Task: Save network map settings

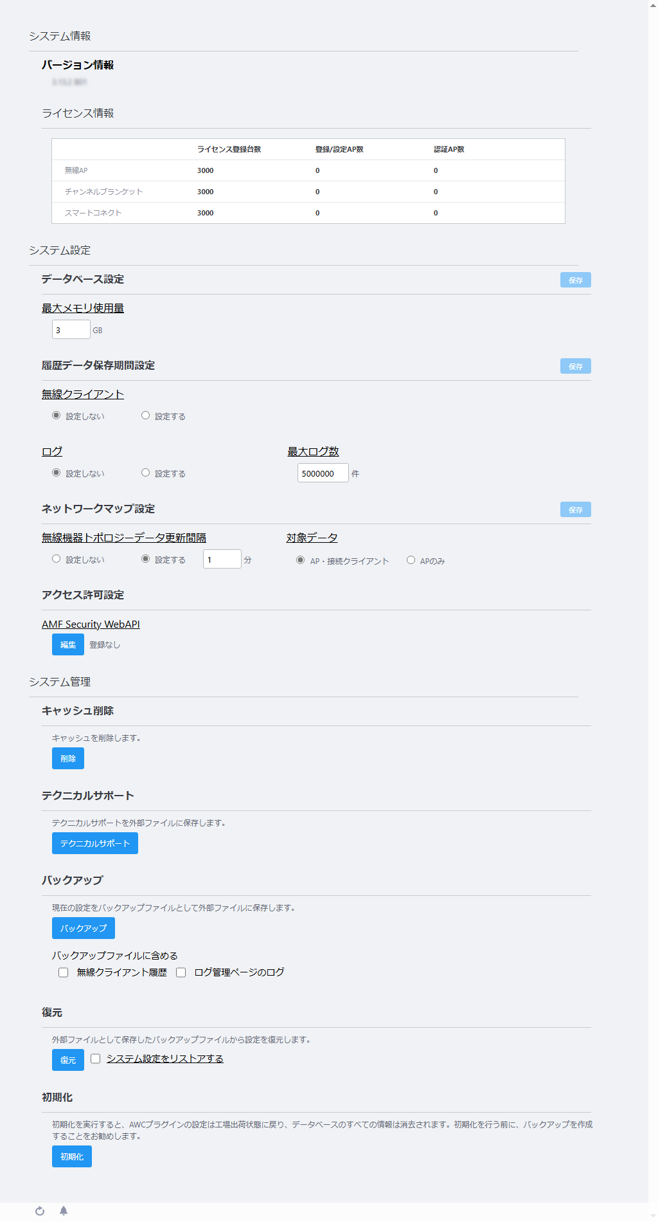Action: coord(575,509)
